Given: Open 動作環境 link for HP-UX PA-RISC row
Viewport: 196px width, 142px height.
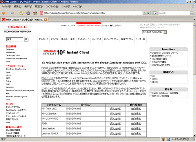Looking at the screenshot, I should pos(136,118).
